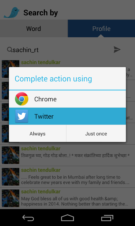This screenshot has height=226, width=135.
Task: Pick Chrome to complete the action
Action: pos(67,99)
